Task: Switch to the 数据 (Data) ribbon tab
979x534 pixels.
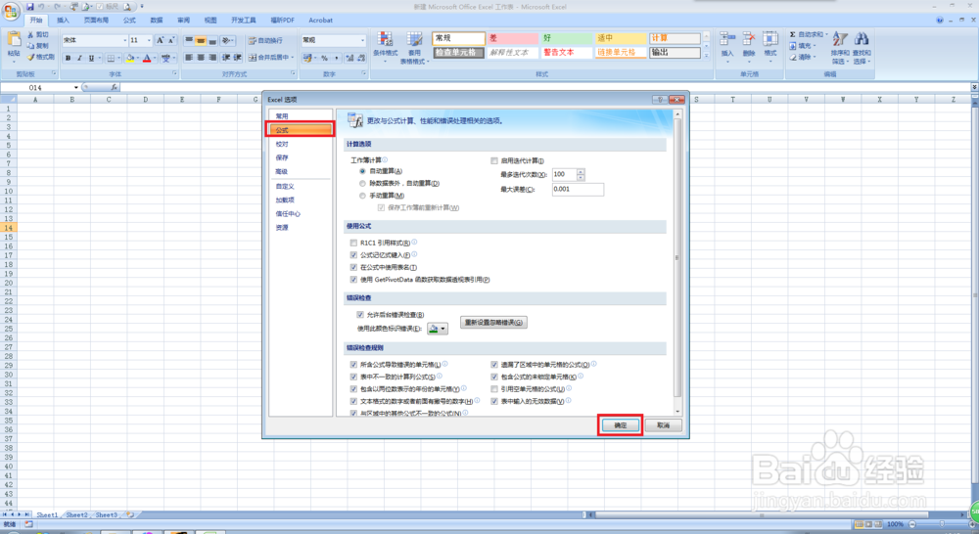Action: click(157, 20)
